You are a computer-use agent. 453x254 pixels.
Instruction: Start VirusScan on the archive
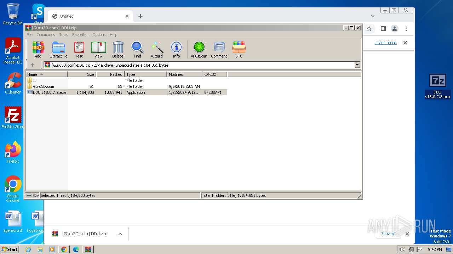(199, 49)
